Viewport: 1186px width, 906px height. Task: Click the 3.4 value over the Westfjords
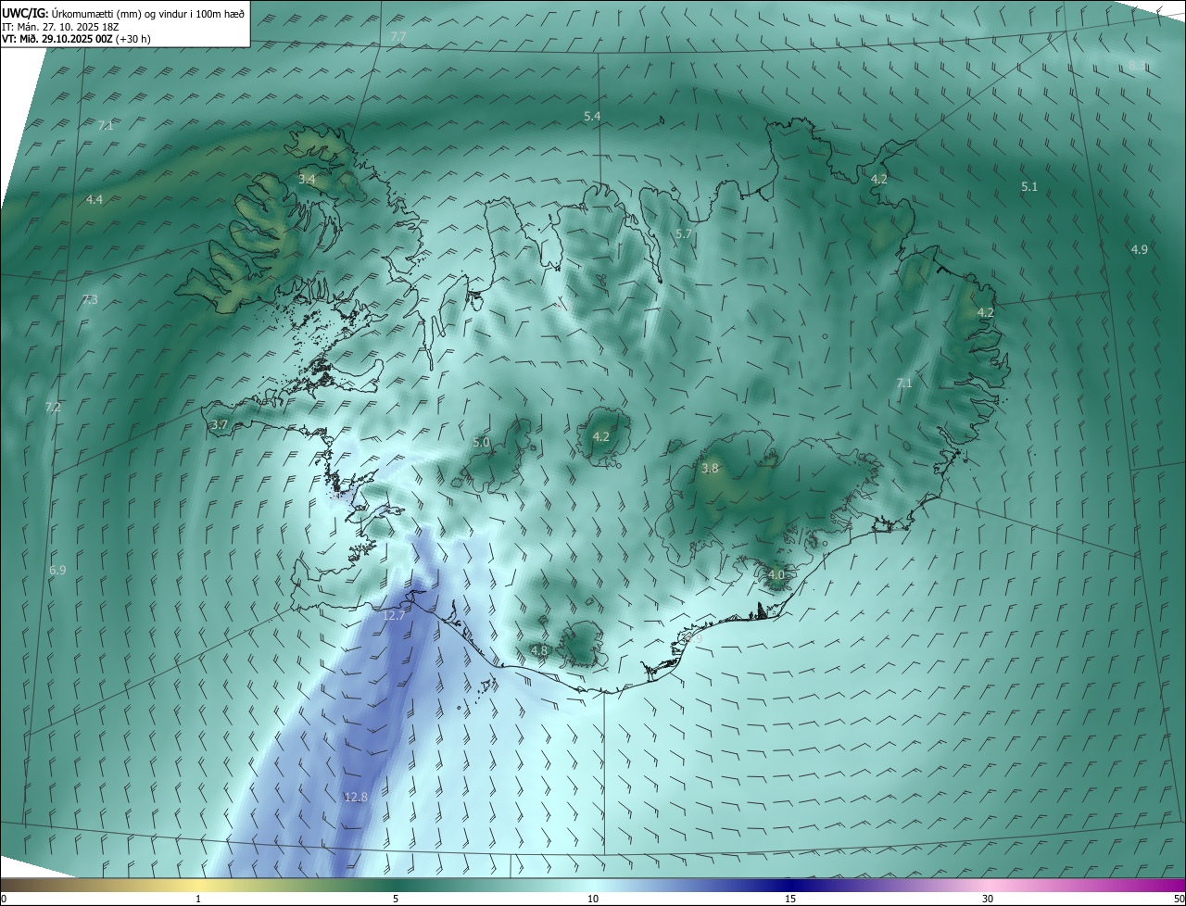click(307, 179)
